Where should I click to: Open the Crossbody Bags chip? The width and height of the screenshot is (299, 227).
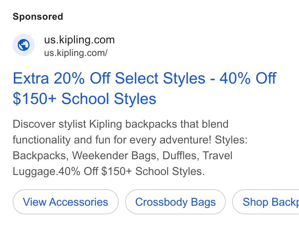point(175,202)
